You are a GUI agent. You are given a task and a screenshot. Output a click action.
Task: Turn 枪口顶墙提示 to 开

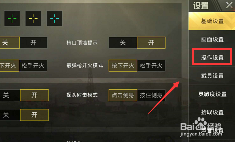tap(151, 43)
